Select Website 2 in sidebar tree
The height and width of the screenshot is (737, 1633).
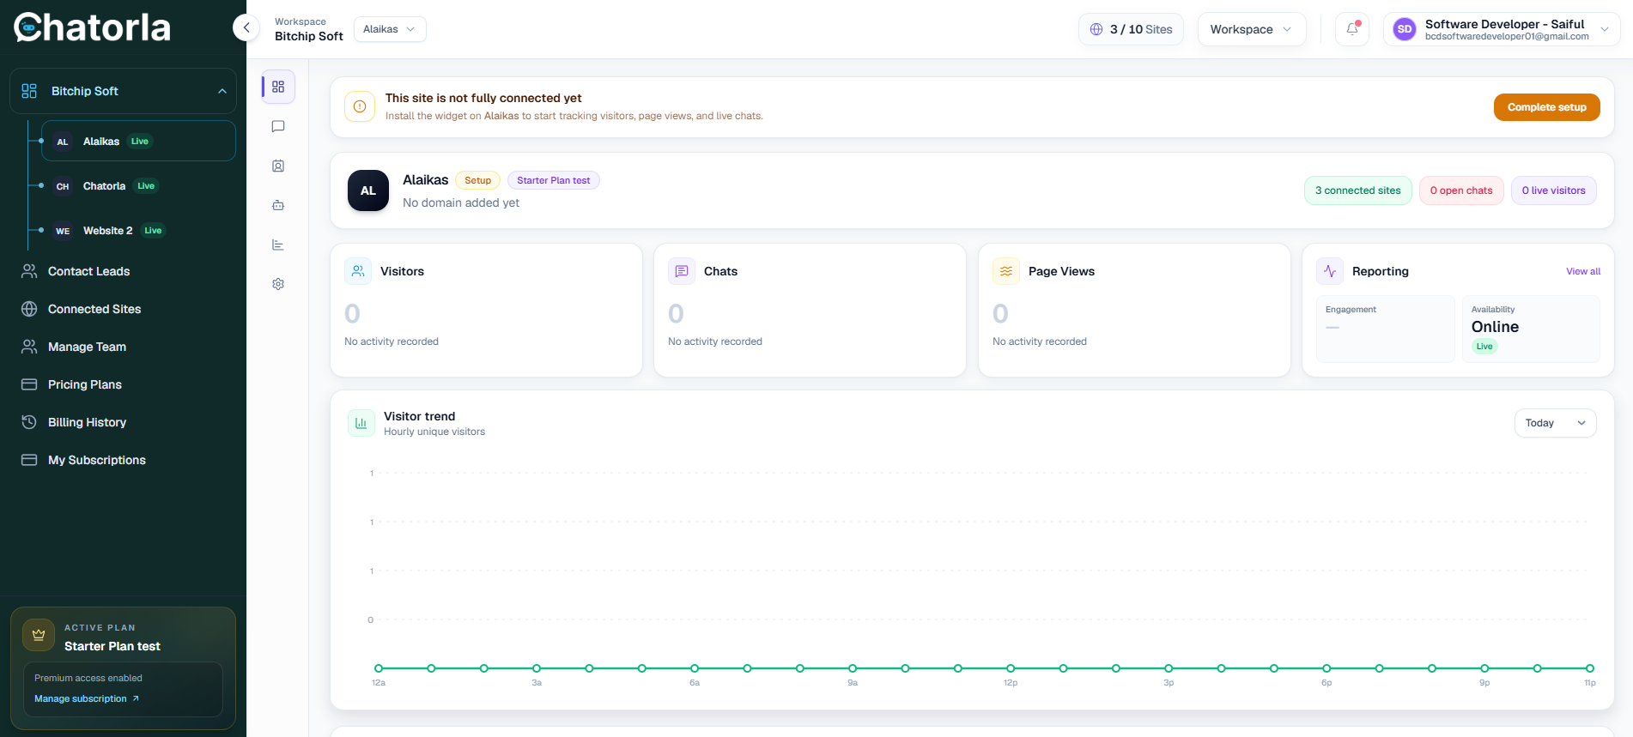(138, 230)
